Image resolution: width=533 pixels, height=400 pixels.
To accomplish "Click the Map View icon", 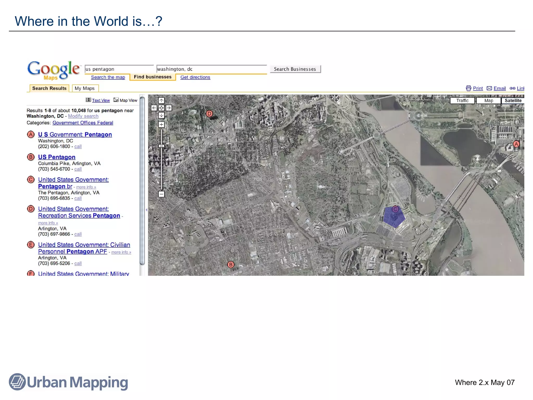I will 116,100.
